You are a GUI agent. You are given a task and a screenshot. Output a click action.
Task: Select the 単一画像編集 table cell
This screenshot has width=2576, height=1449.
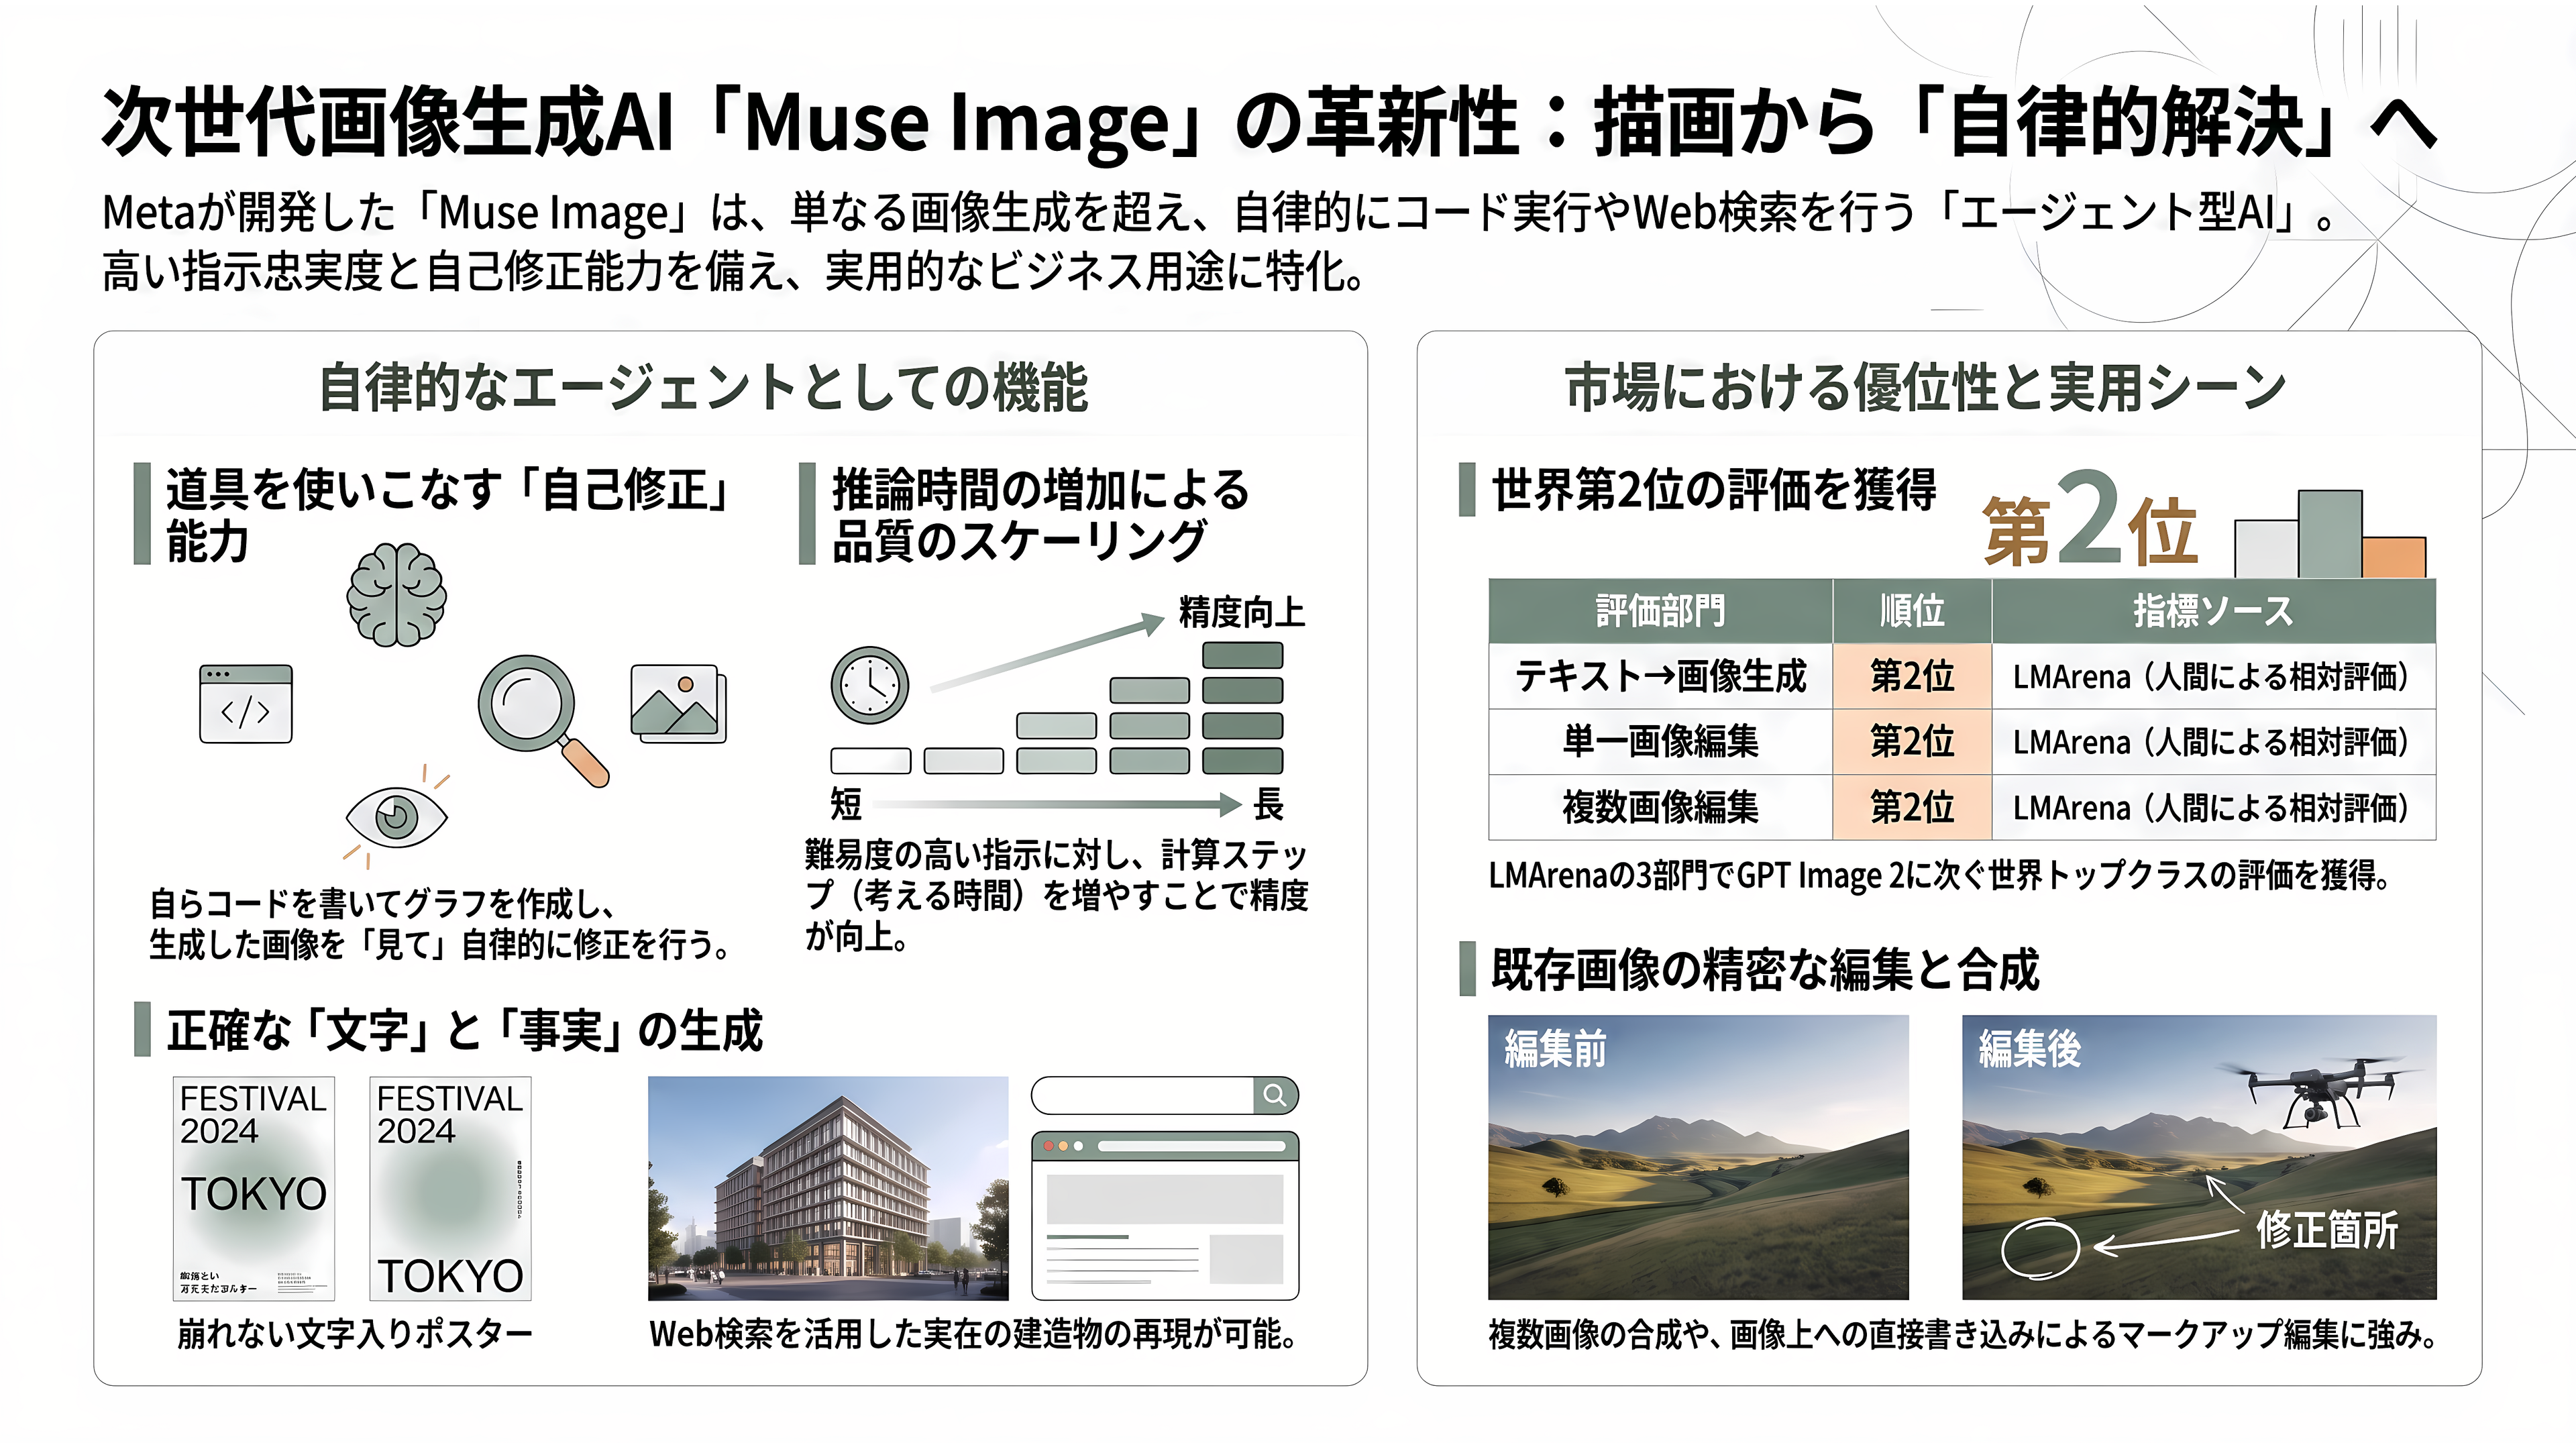[x=1660, y=742]
